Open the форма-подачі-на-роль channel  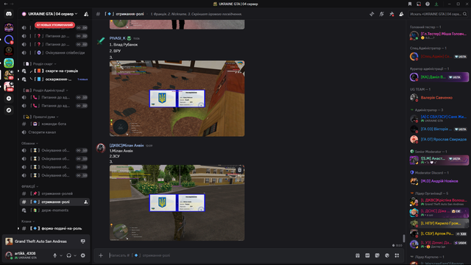55,228
